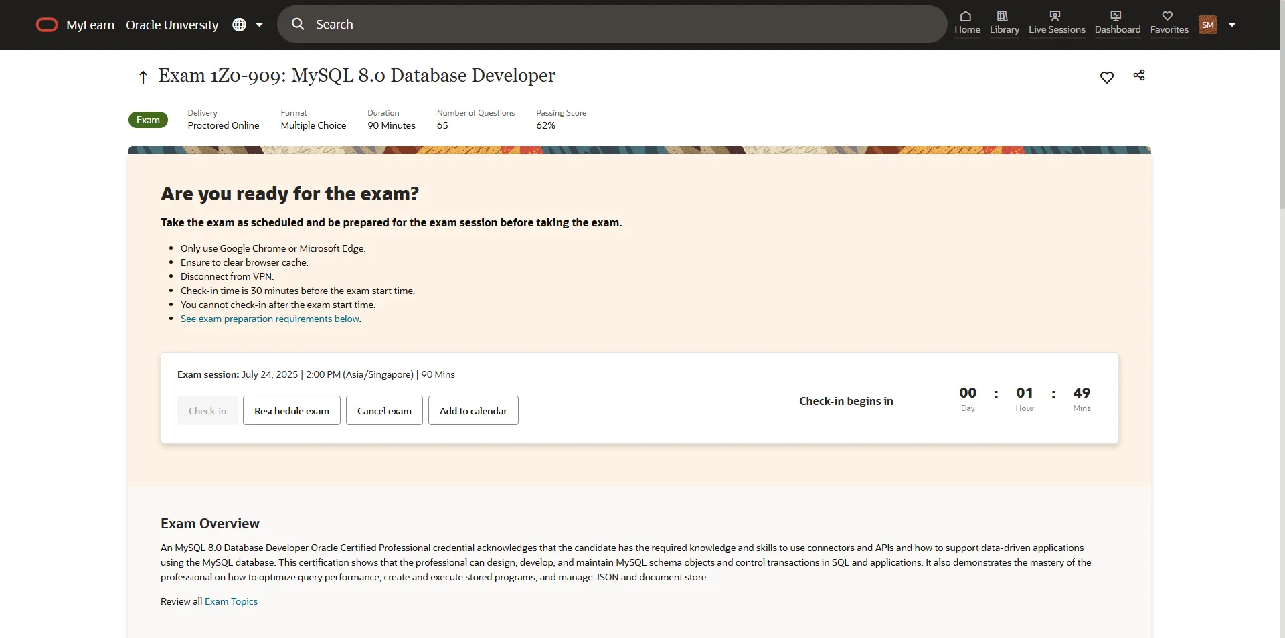Image resolution: width=1285 pixels, height=638 pixels.
Task: Click the 'Check-in begins in' label
Action: coord(846,401)
